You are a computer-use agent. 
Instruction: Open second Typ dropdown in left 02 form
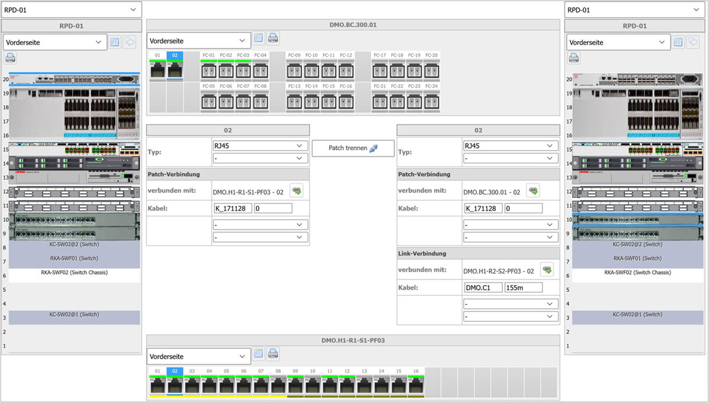coord(260,158)
